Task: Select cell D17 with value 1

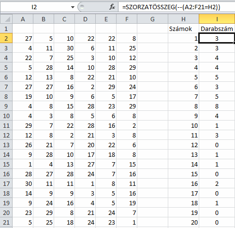Action: tap(85, 183)
